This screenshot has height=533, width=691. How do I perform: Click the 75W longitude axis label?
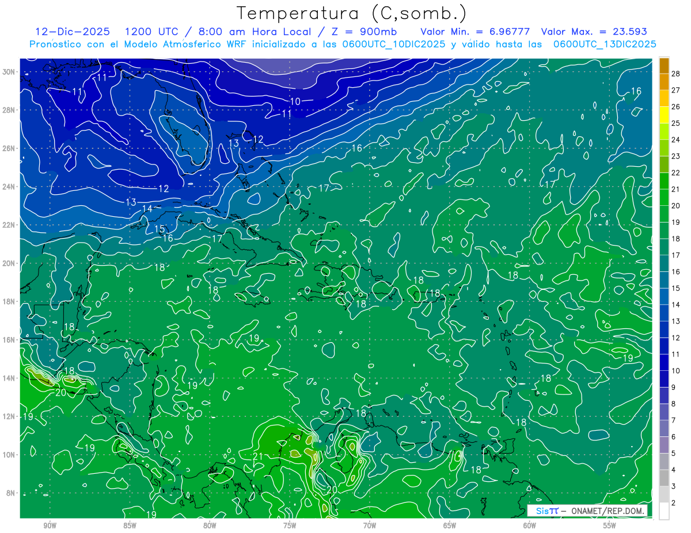pos(290,525)
